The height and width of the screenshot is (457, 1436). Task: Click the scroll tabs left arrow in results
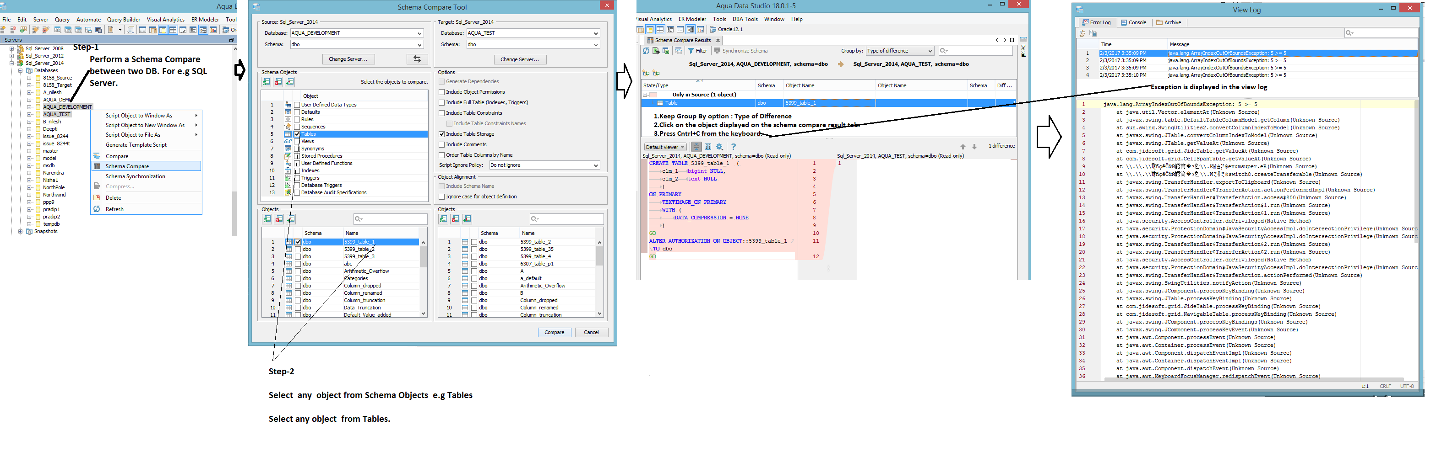997,40
